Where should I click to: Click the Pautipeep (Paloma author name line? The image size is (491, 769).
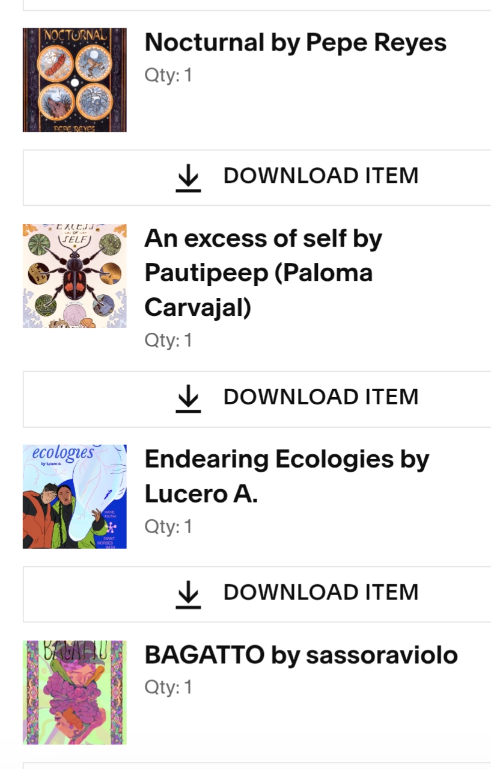point(258,273)
